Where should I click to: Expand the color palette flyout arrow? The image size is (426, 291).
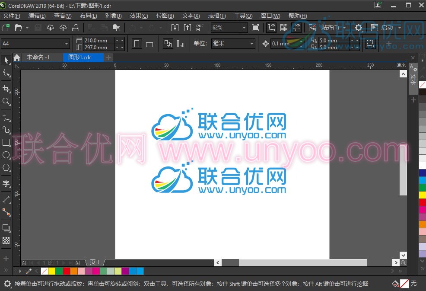pos(20,271)
